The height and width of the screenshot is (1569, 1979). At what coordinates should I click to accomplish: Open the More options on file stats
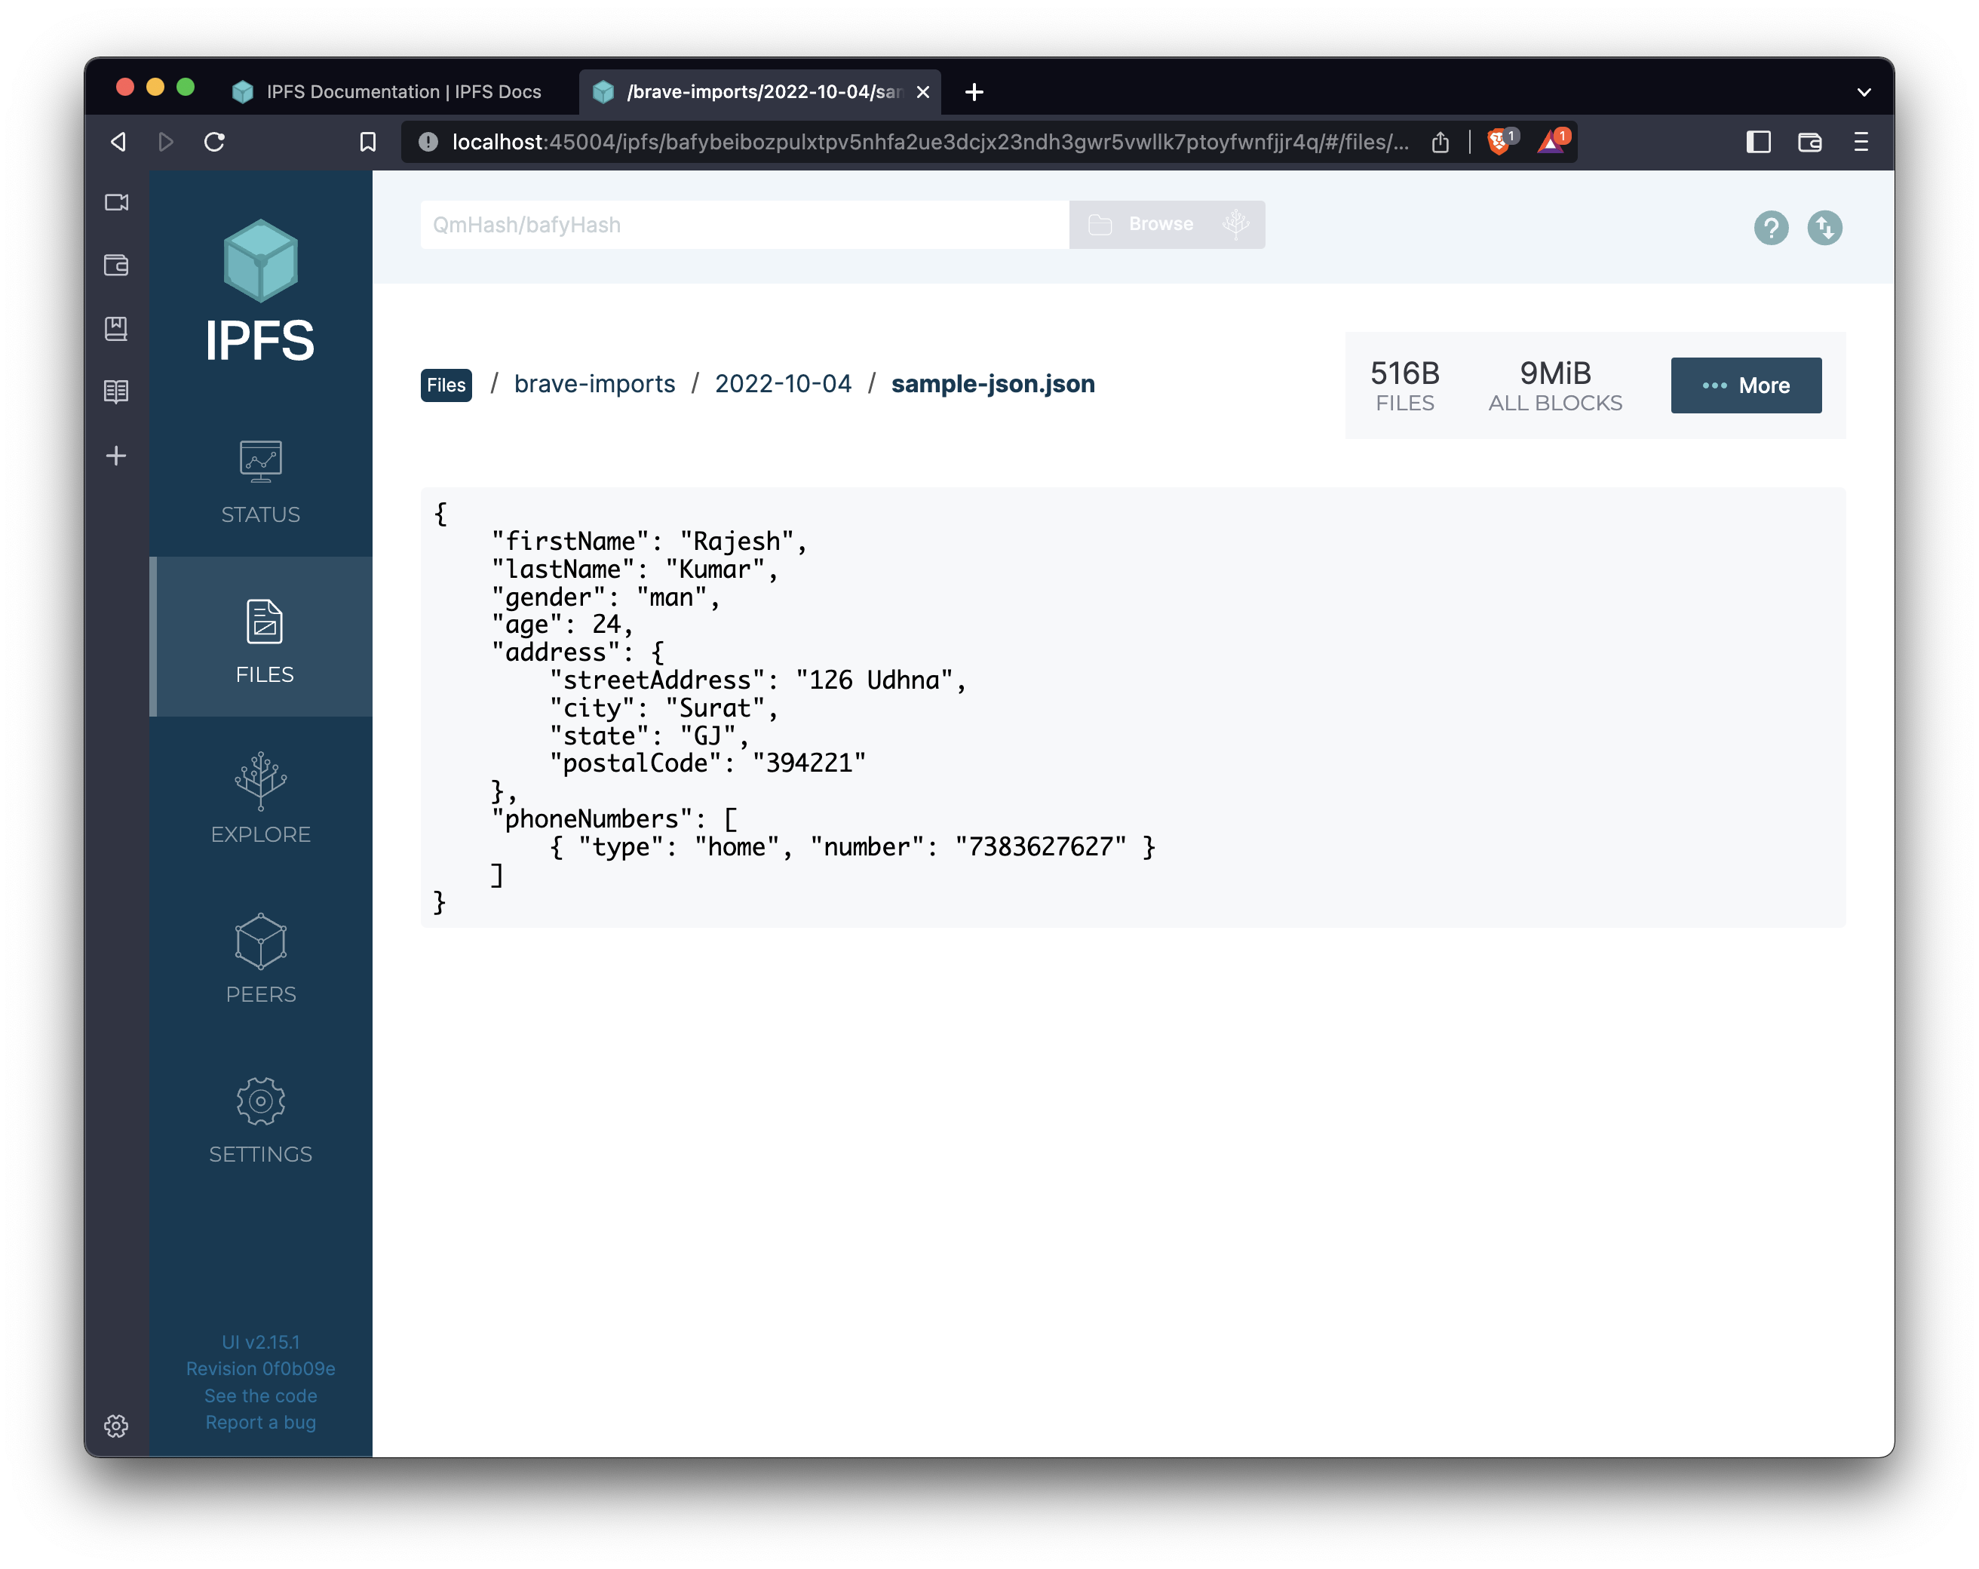(1745, 385)
